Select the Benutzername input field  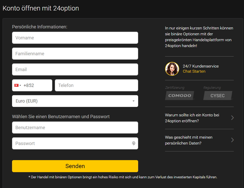75,127
